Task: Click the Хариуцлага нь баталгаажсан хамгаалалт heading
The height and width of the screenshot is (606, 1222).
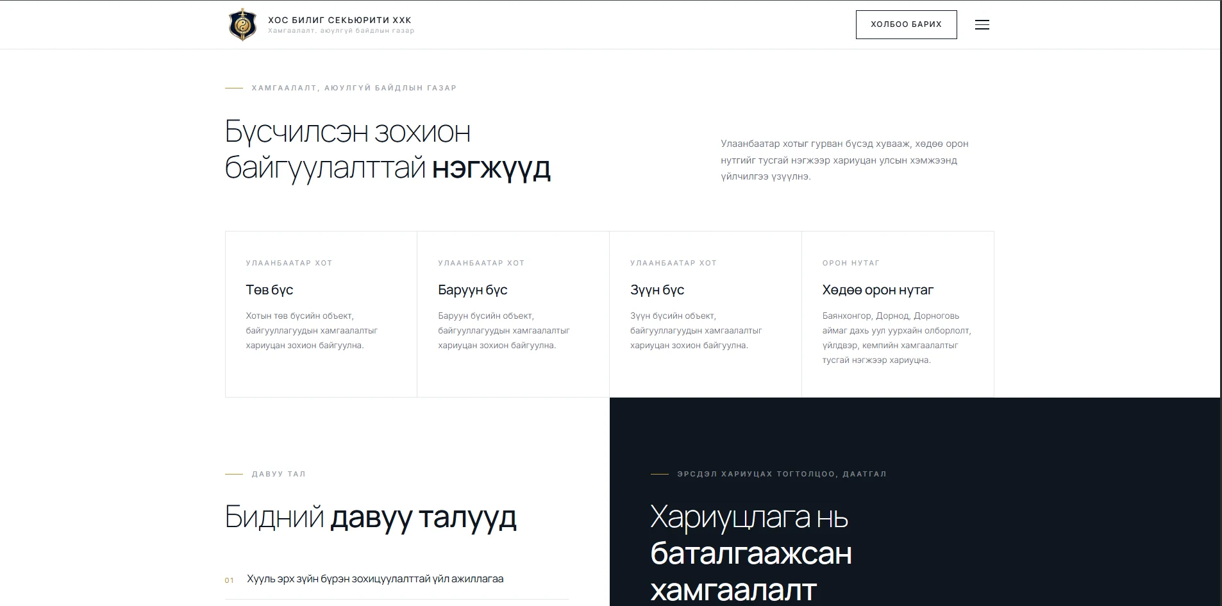Action: click(751, 553)
